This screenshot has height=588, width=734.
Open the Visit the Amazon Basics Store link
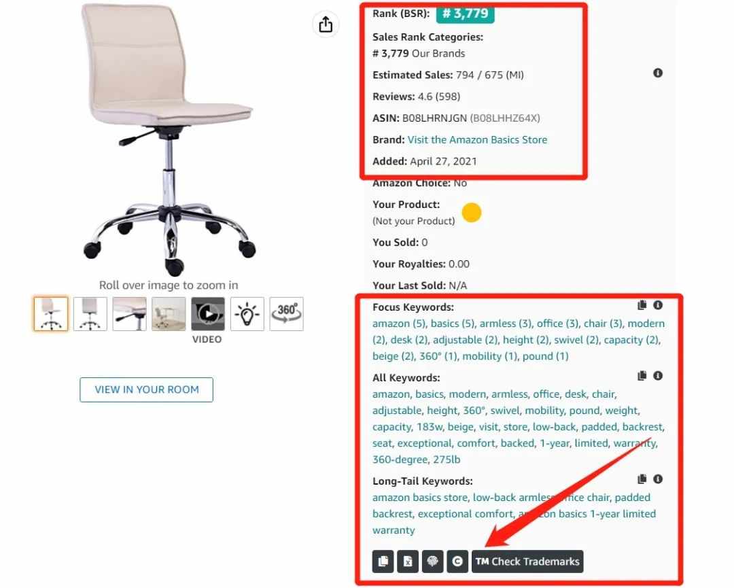[477, 139]
